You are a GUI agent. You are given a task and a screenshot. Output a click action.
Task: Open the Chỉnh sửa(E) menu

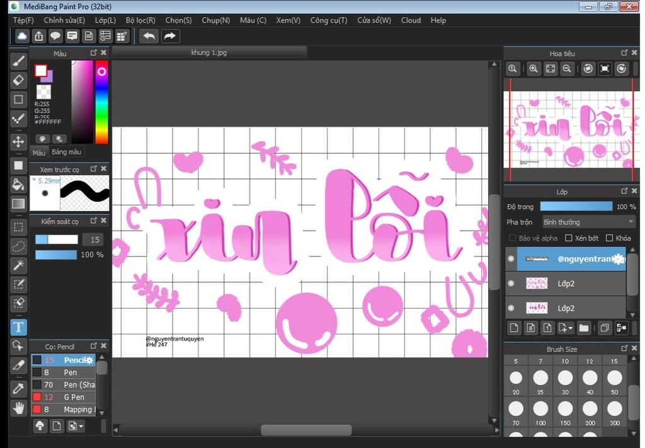[64, 20]
